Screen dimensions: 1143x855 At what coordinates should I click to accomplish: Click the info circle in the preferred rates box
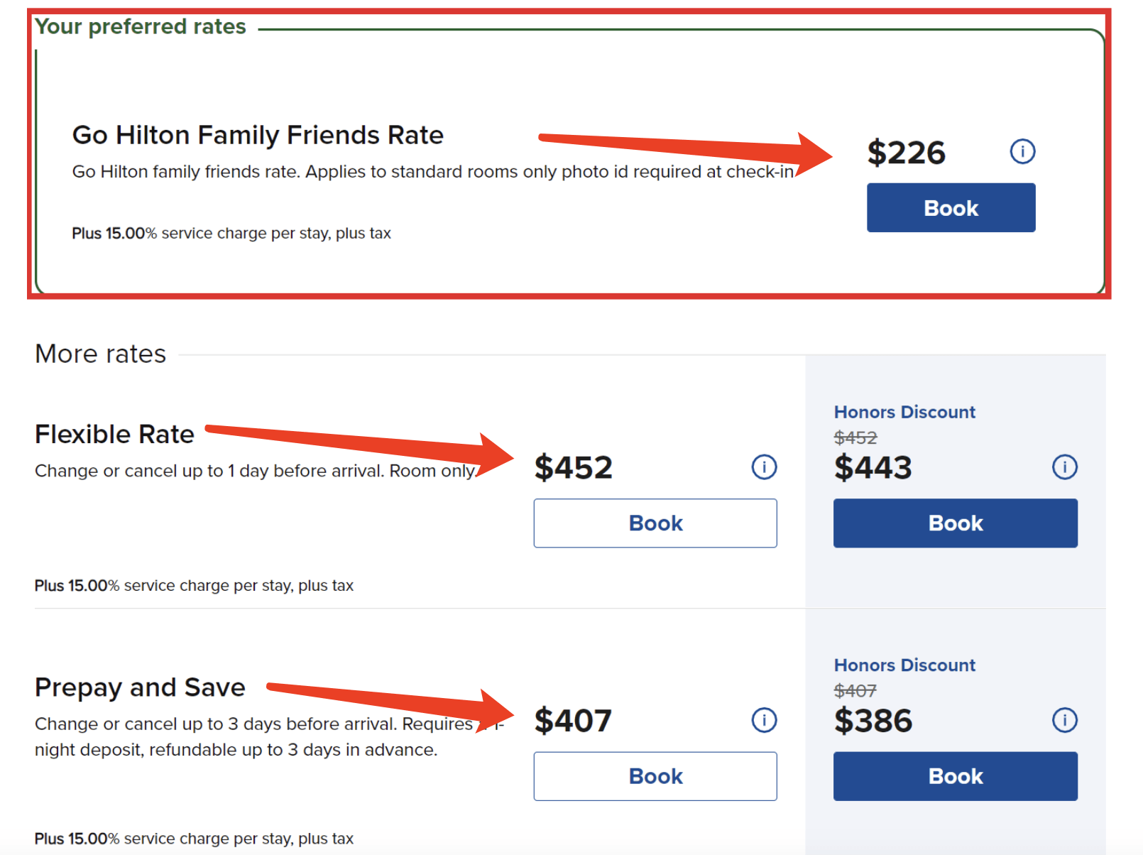[x=1022, y=151]
